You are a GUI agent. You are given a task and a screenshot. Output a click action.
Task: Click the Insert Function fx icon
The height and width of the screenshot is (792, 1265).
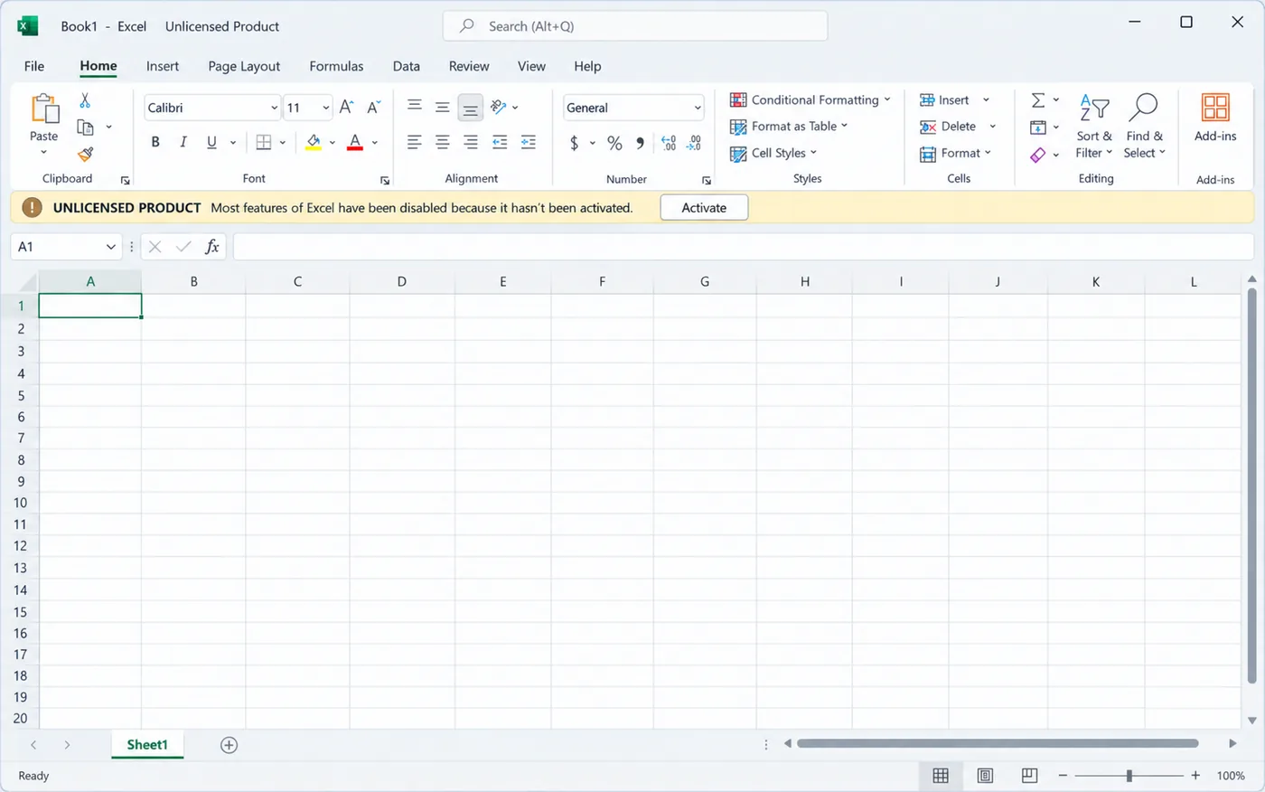point(212,247)
